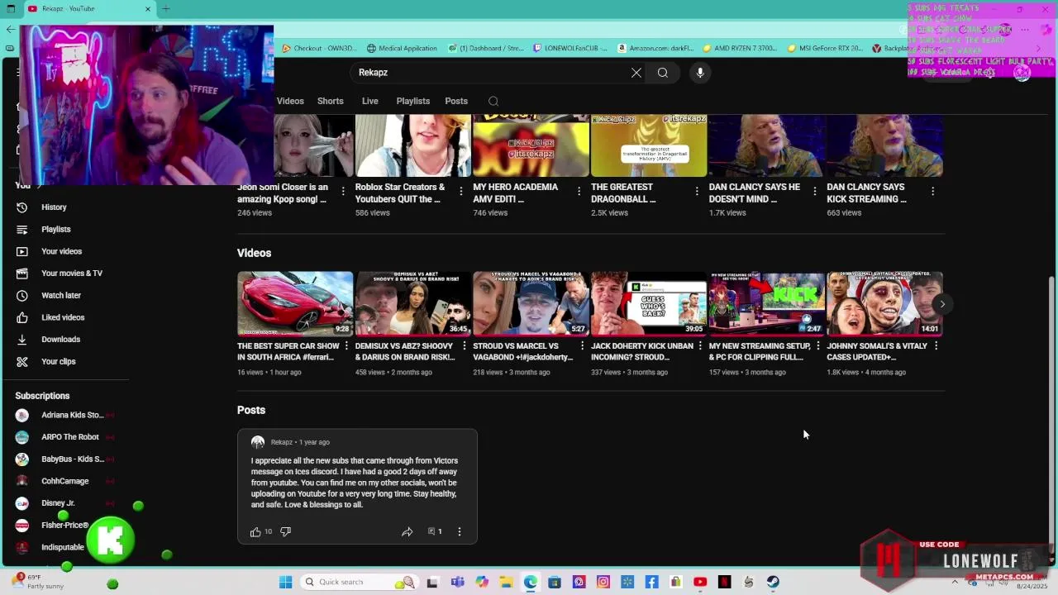Open Facebook from the taskbar
The height and width of the screenshot is (595, 1058).
652,583
